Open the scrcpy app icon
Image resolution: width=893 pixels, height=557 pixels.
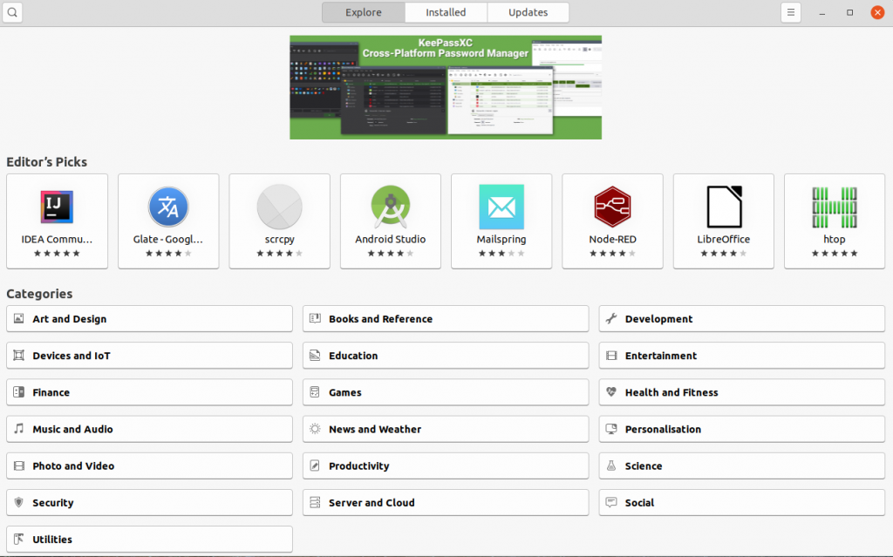279,207
